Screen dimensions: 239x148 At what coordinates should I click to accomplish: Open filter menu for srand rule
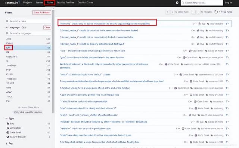pos(227,115)
